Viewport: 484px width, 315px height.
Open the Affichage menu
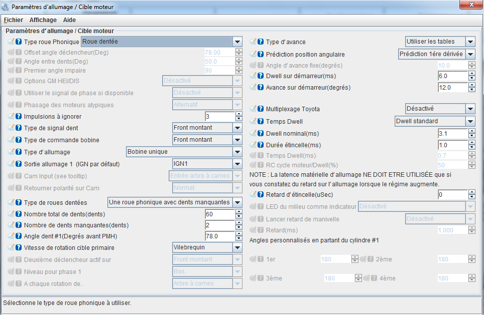pos(43,20)
